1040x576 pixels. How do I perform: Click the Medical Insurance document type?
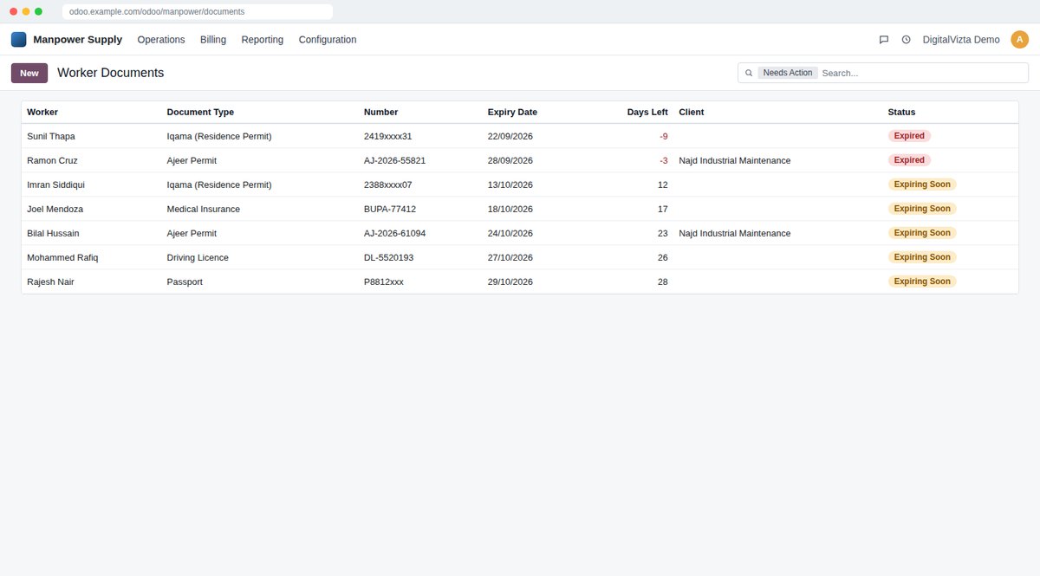point(204,209)
